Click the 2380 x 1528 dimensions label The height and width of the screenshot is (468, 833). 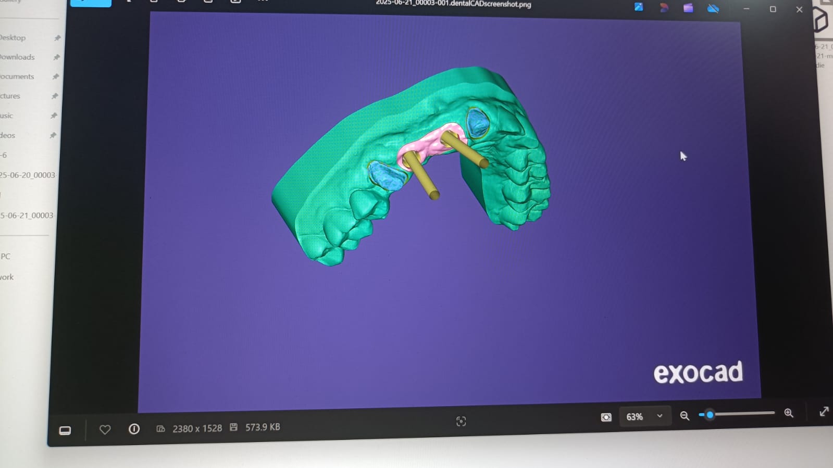[x=197, y=428]
